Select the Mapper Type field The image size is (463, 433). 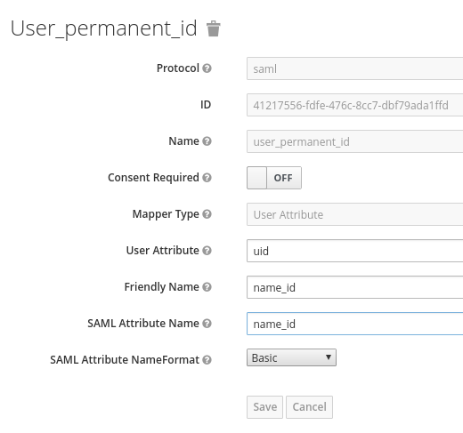point(354,214)
